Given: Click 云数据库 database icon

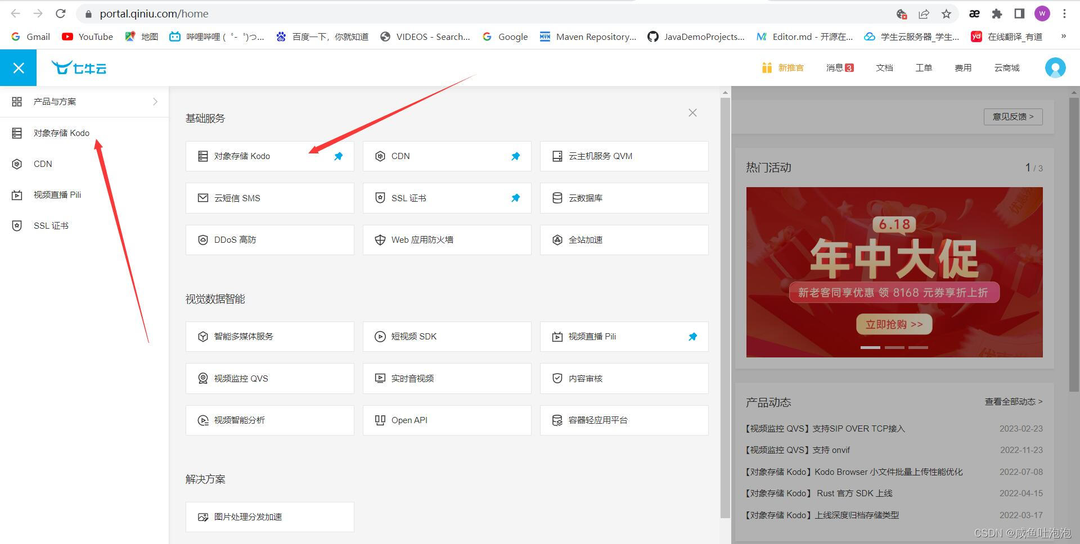Looking at the screenshot, I should (x=557, y=198).
